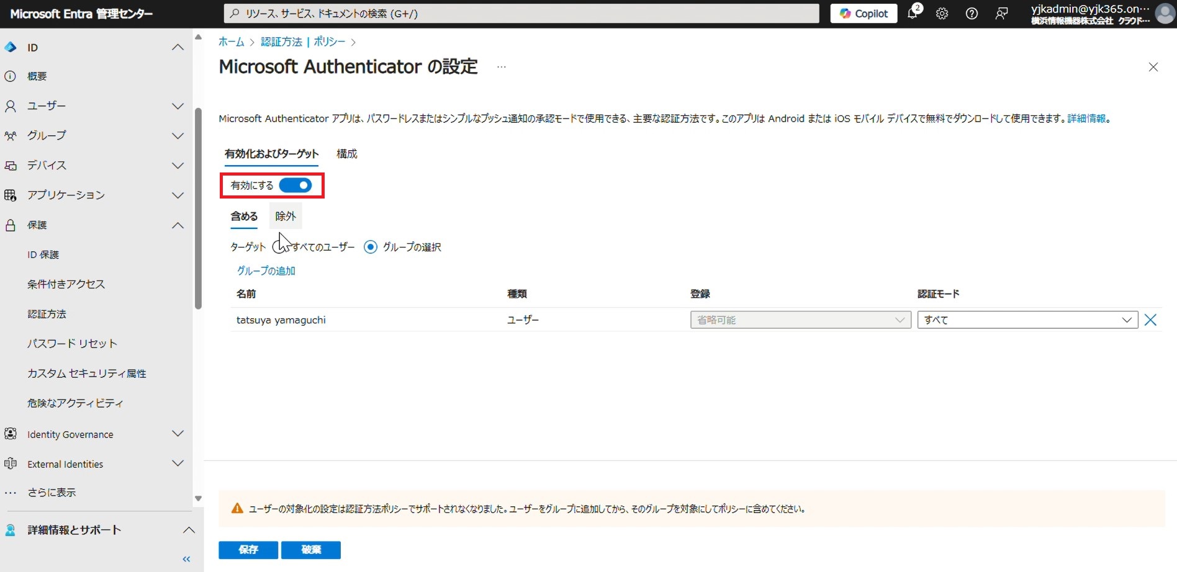This screenshot has width=1177, height=572.
Task: Click the resource search field
Action: (x=521, y=14)
